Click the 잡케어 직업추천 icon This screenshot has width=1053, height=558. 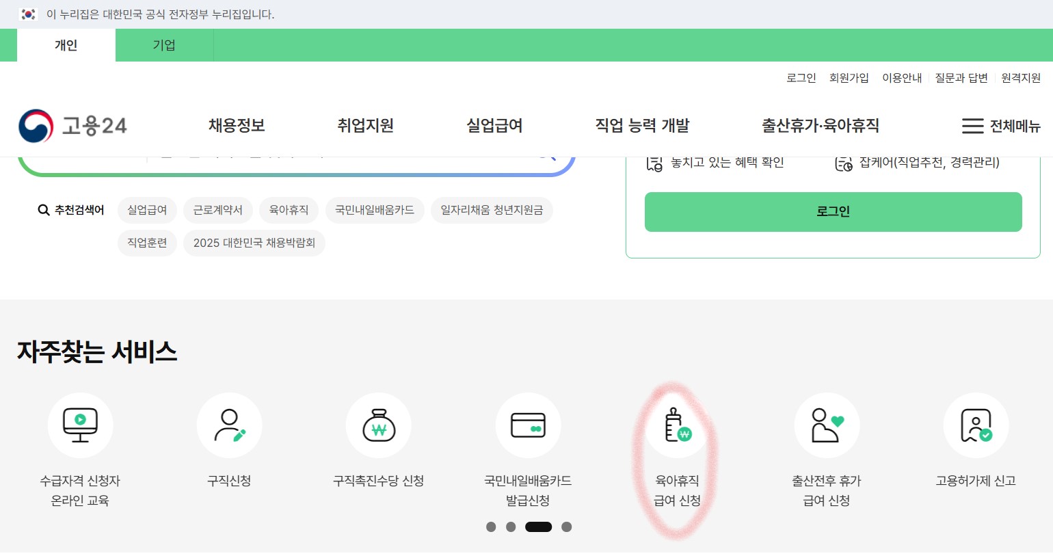tap(842, 162)
